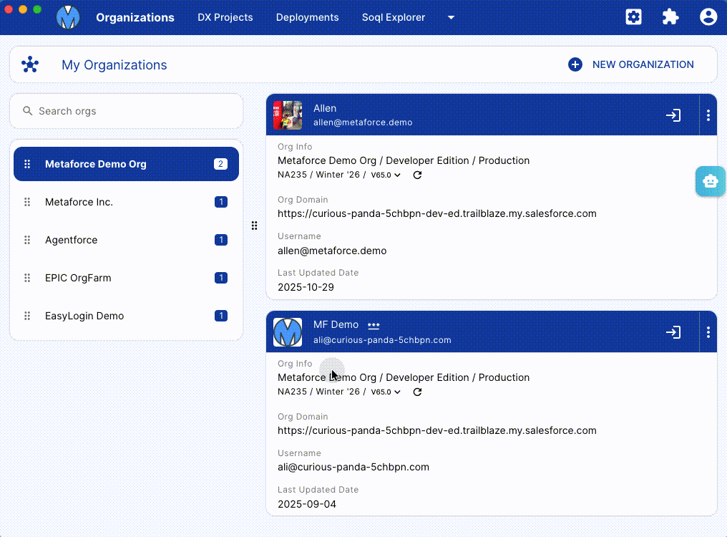Click the My Organizations network icon
This screenshot has height=537, width=727.
click(x=30, y=64)
